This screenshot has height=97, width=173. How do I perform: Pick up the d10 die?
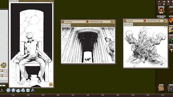pyautogui.click(x=18, y=91)
